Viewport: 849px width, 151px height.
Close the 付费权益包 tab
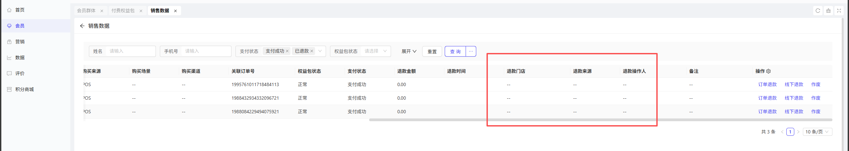[x=141, y=11]
